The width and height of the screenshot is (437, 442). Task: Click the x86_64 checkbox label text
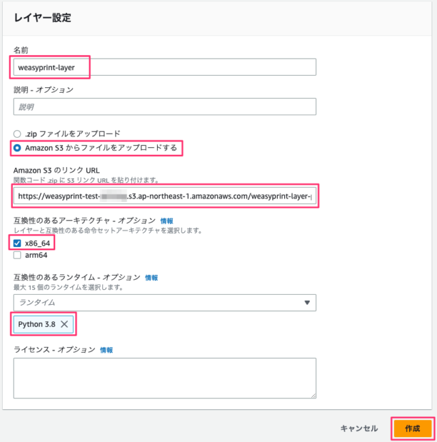click(38, 244)
